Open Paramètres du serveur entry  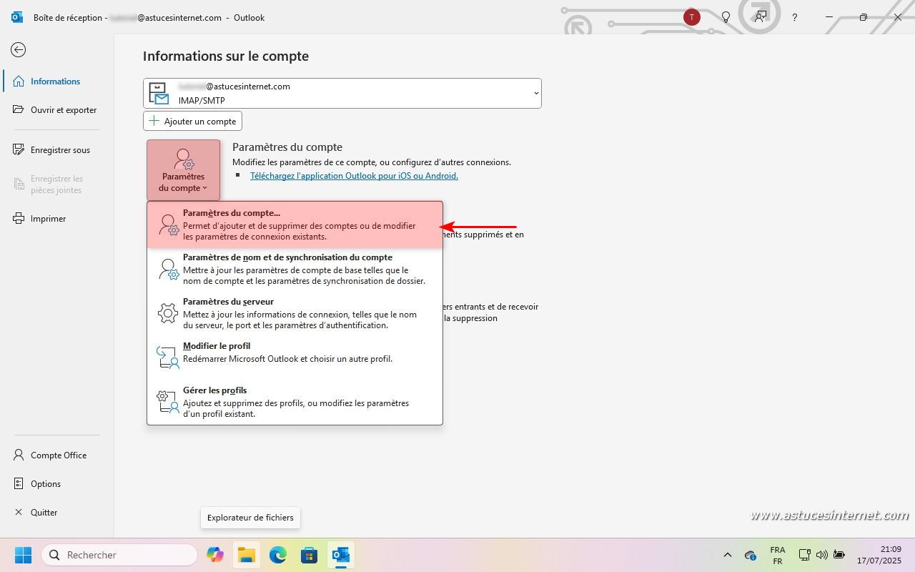[x=295, y=313]
